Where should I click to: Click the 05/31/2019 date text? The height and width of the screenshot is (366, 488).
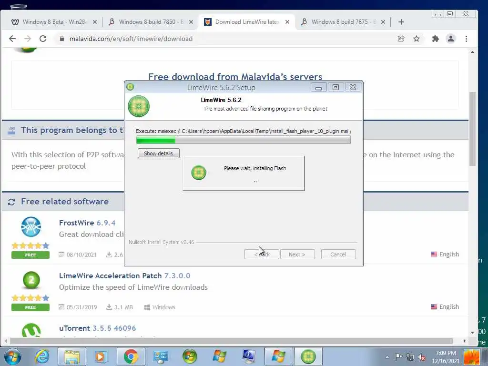tap(81, 307)
